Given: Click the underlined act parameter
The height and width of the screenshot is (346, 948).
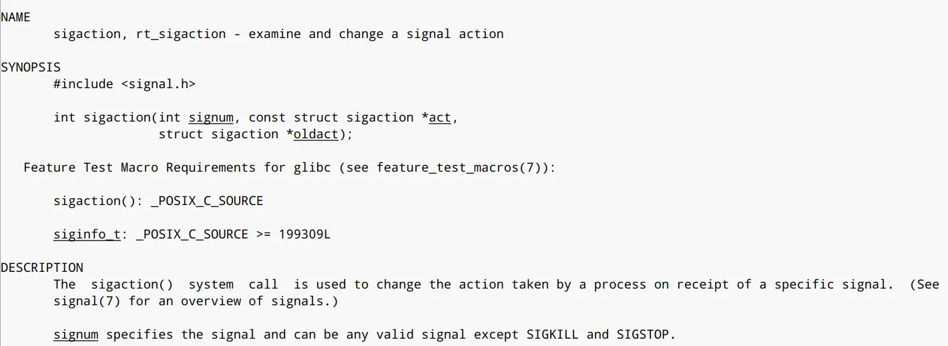Looking at the screenshot, I should (440, 118).
